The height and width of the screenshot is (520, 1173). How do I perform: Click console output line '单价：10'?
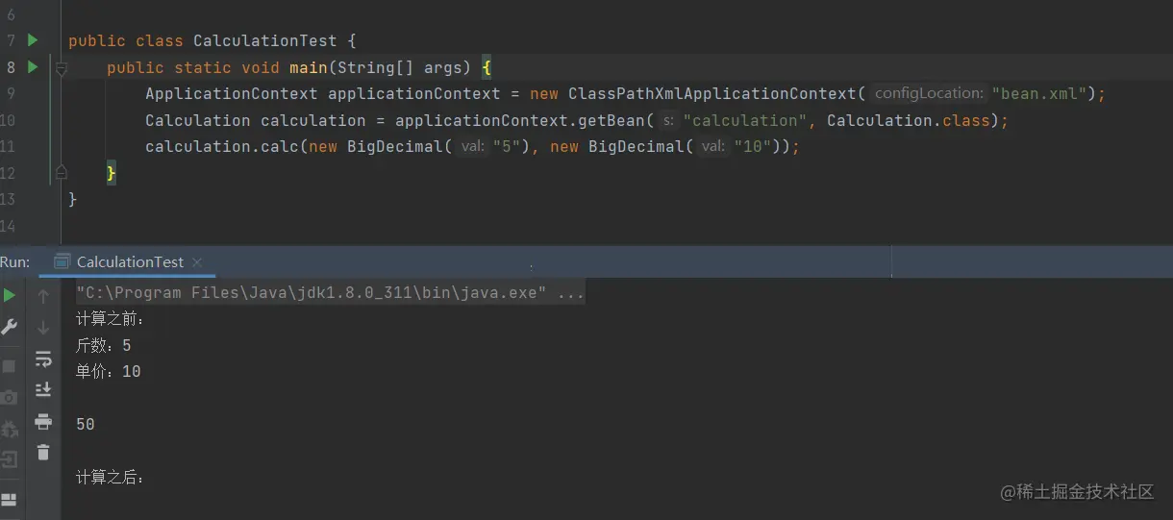(x=108, y=371)
